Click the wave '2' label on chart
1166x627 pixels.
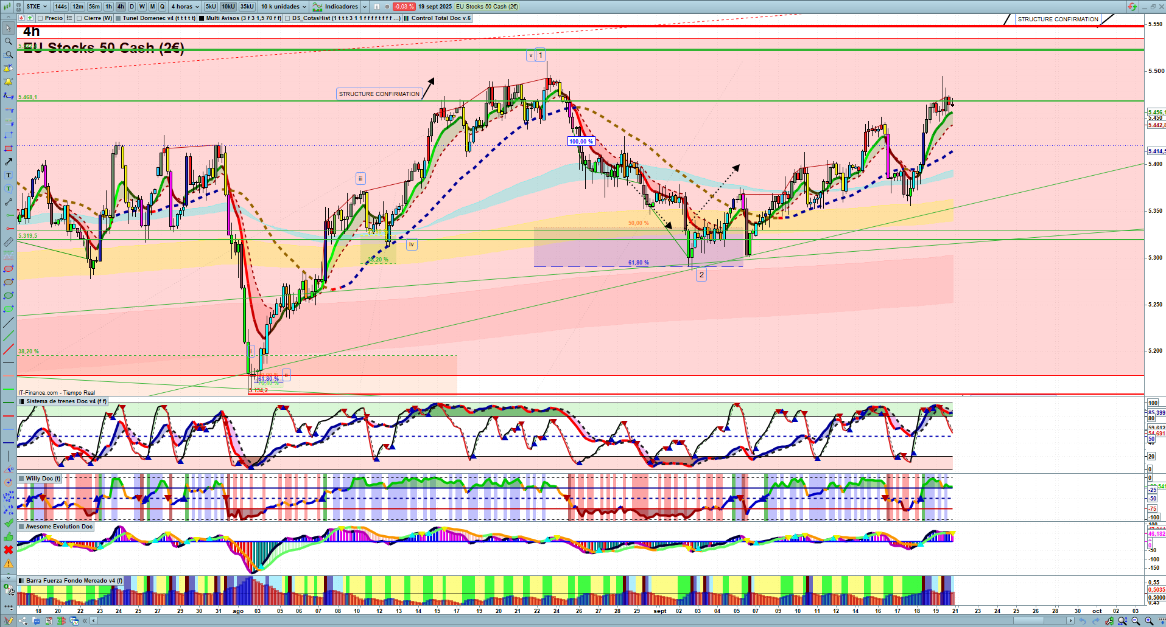click(x=701, y=275)
